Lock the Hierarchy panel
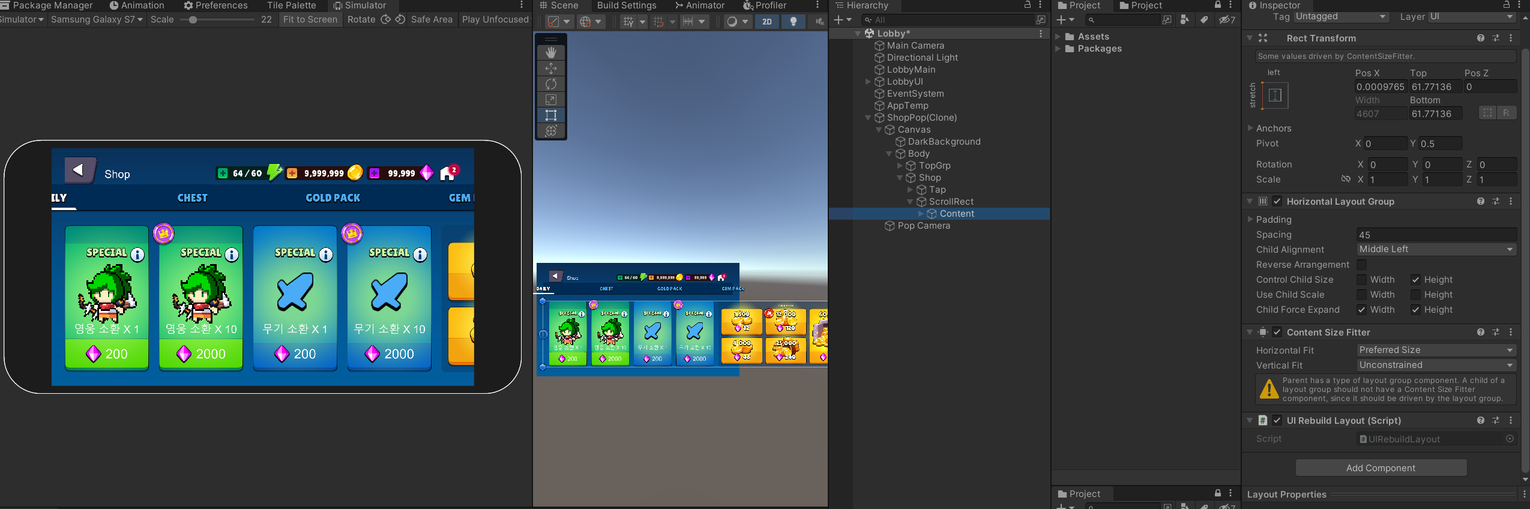1530x509 pixels. coord(1028,5)
